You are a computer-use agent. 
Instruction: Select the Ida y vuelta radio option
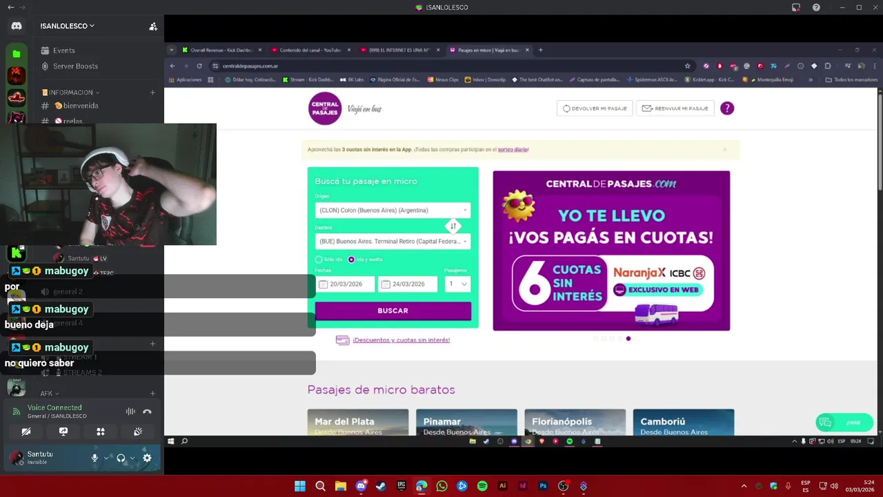[x=351, y=260]
